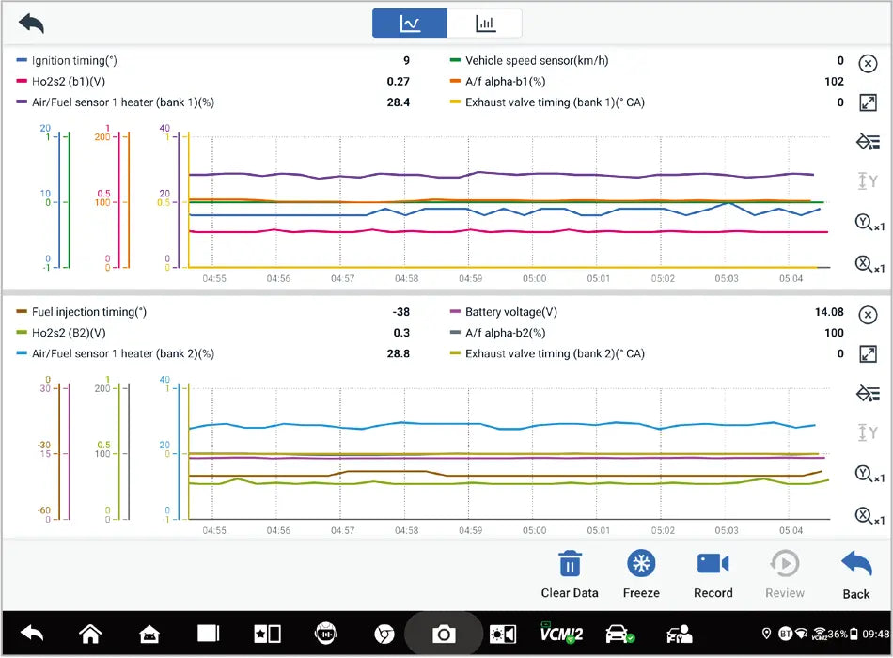Image resolution: width=893 pixels, height=658 pixels.
Task: Zoom X axis of lower graph
Action: pyautogui.click(x=869, y=515)
